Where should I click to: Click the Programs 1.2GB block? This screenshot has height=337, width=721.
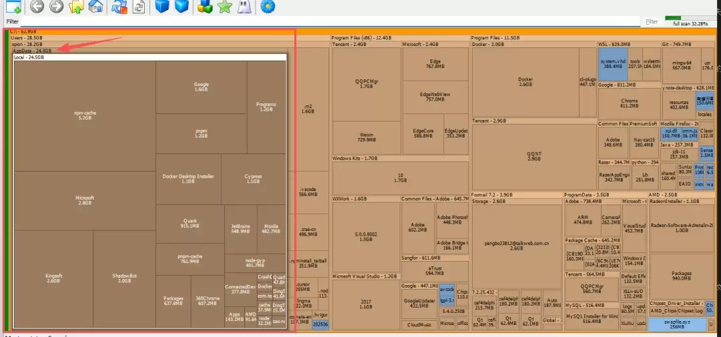[x=266, y=107]
